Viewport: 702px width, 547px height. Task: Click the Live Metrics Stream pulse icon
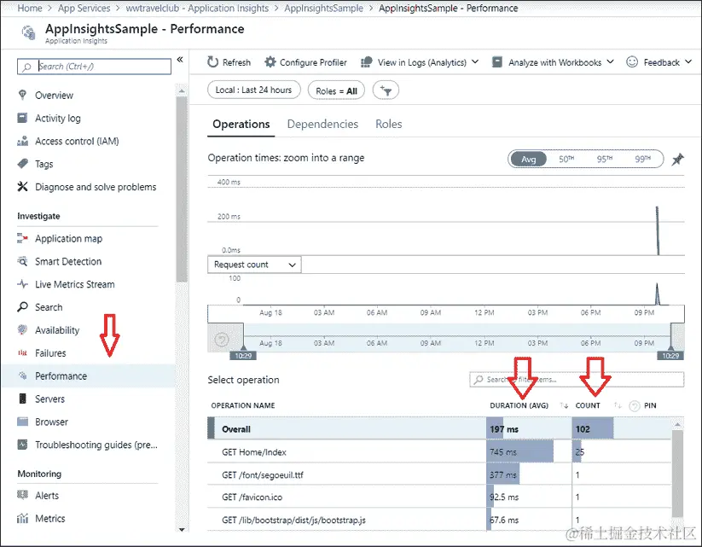click(22, 284)
